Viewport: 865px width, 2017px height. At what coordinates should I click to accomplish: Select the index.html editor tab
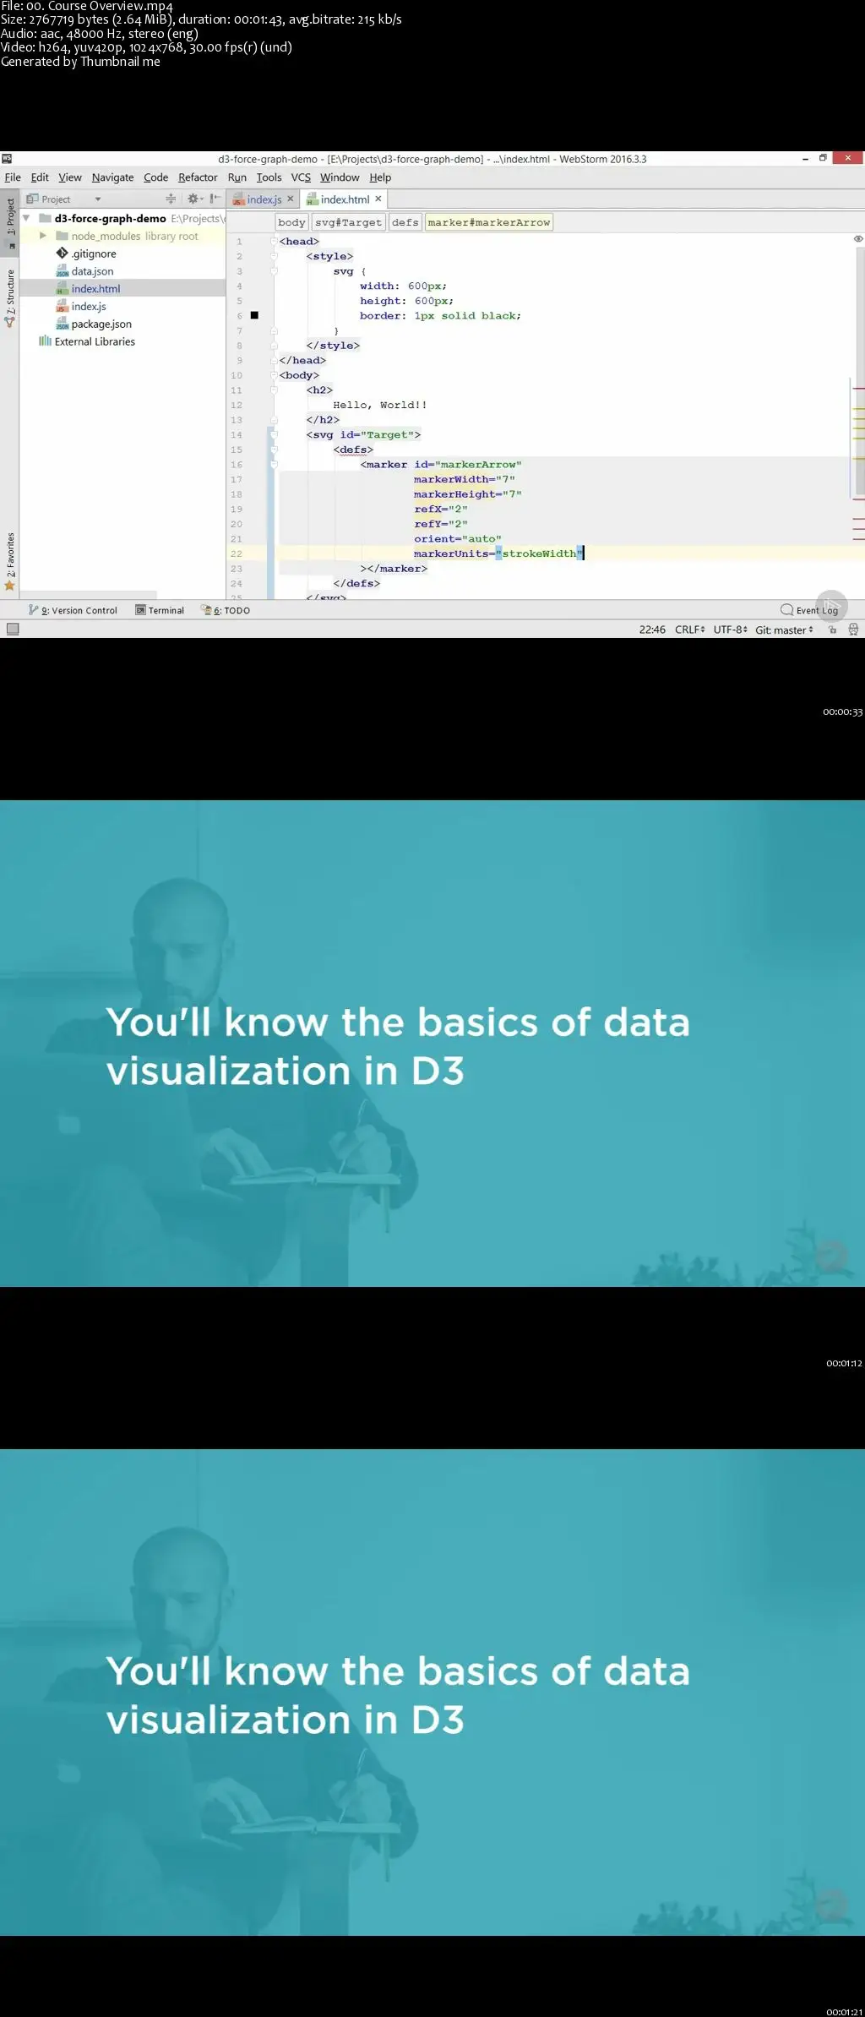pos(345,199)
